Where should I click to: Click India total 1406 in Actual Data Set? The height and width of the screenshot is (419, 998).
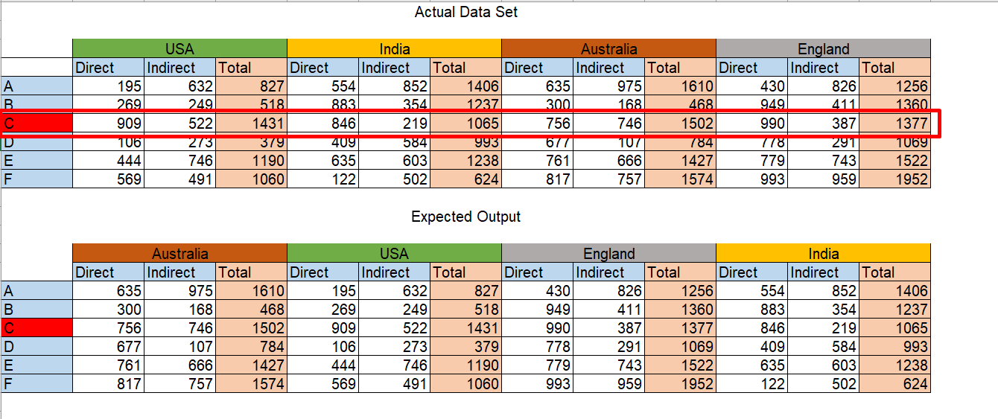(465, 86)
